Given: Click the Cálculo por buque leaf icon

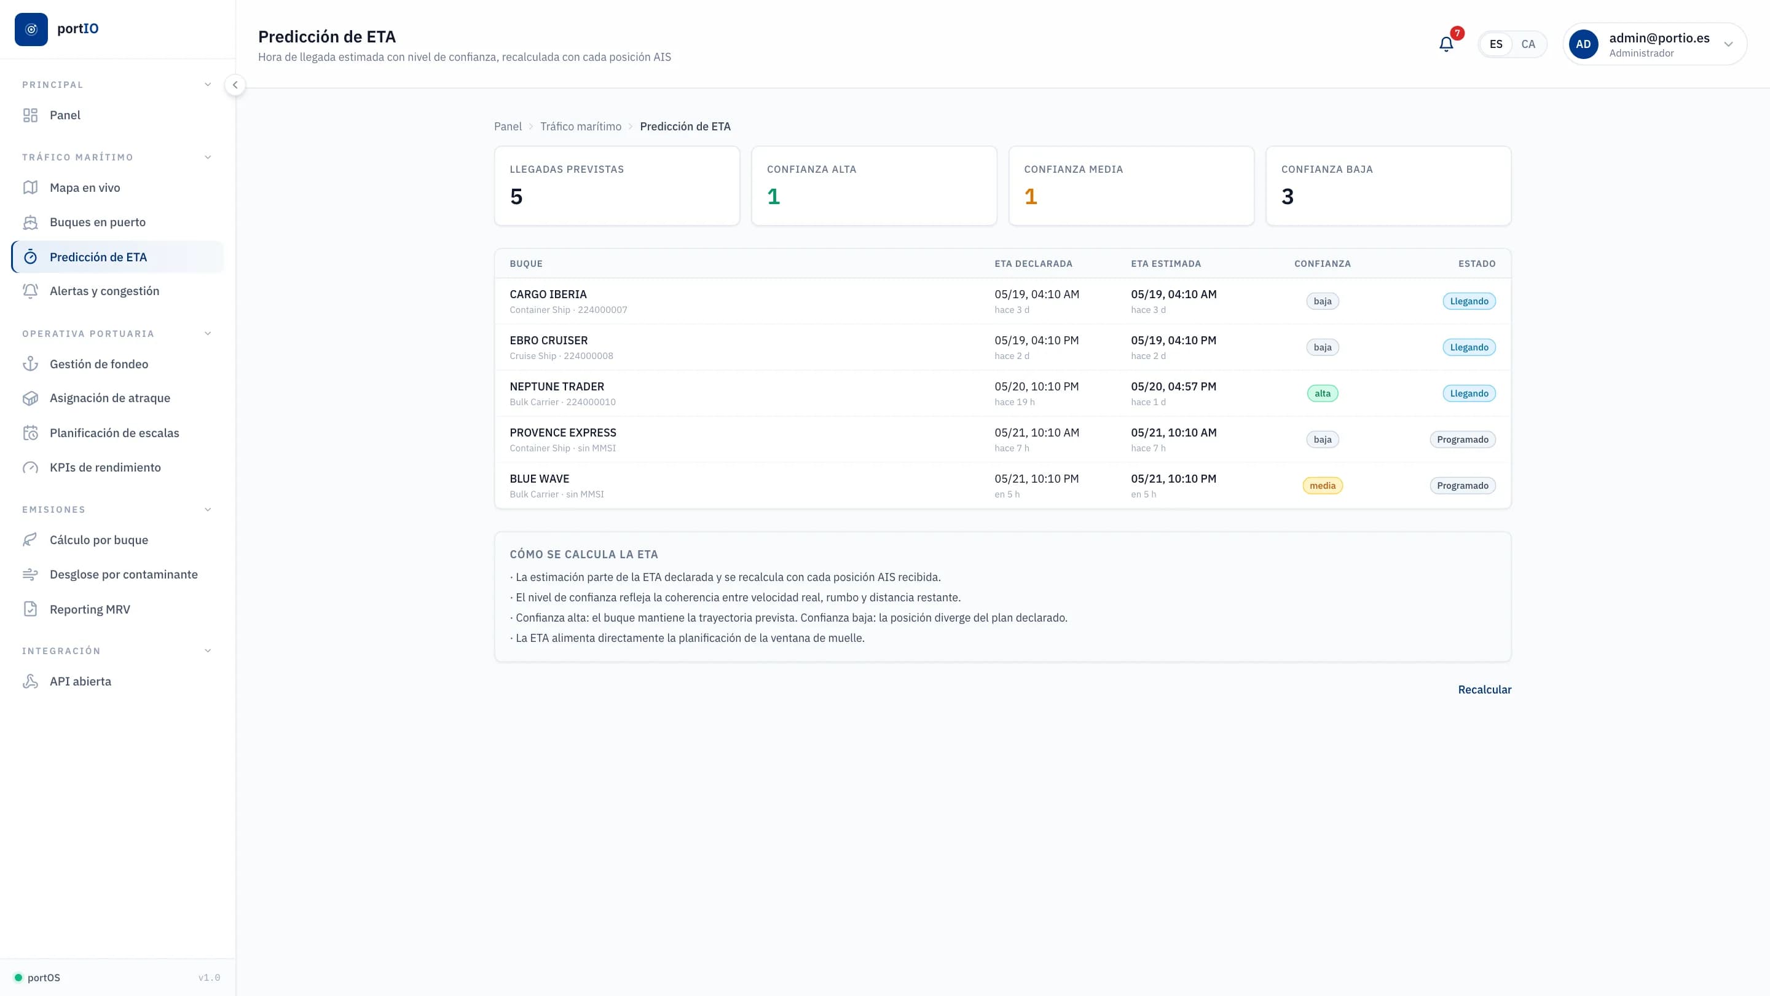Looking at the screenshot, I should pyautogui.click(x=30, y=540).
